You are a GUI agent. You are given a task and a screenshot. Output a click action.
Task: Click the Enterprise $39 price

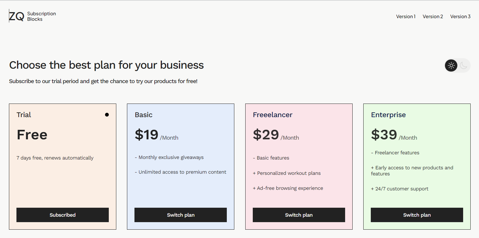[384, 135]
